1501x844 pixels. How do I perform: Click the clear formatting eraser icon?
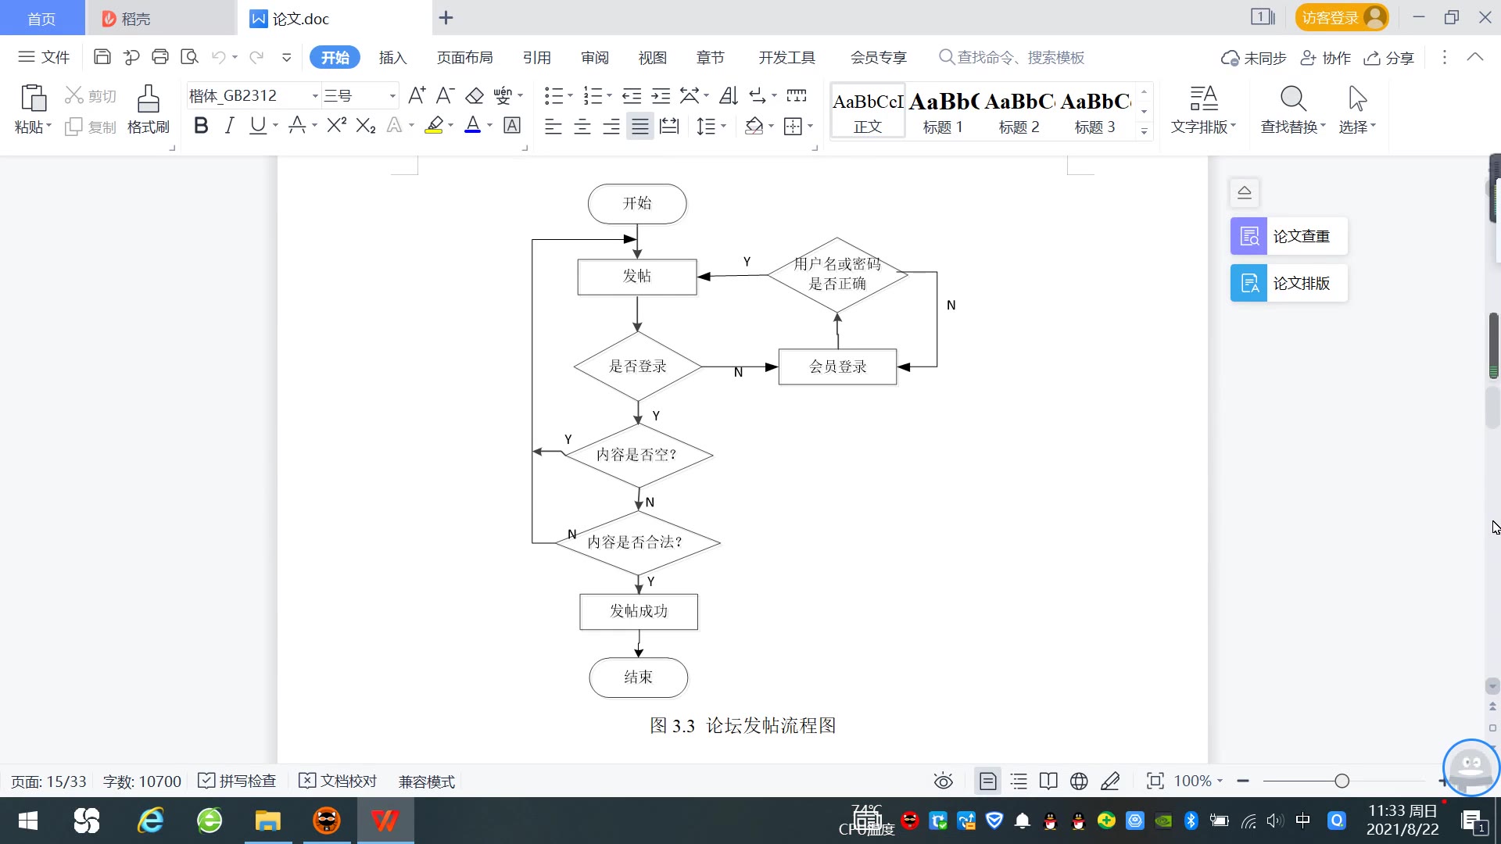pos(474,96)
